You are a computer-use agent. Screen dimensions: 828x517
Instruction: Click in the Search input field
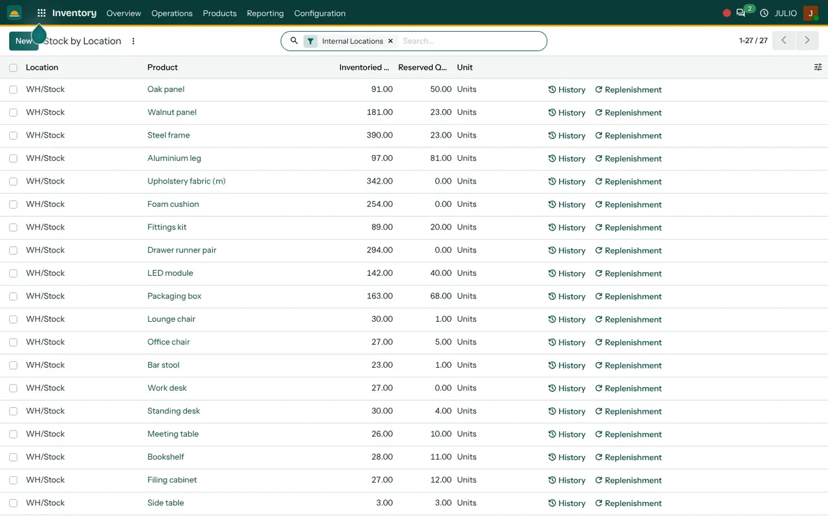pos(471,41)
